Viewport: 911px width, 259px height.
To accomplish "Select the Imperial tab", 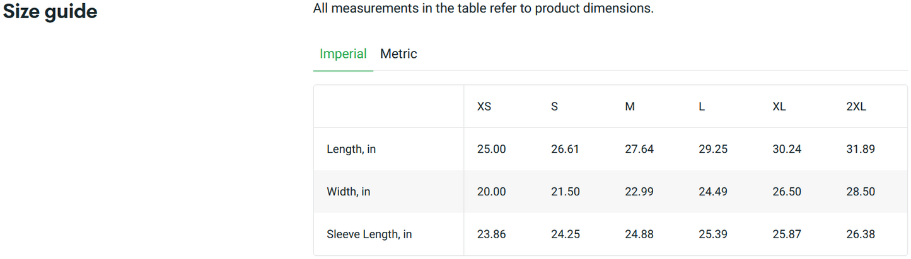I will click(343, 54).
